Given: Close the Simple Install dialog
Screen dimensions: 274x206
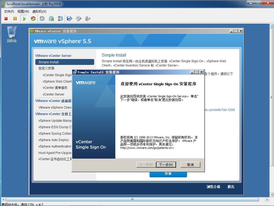Looking at the screenshot, I should point(201,72).
